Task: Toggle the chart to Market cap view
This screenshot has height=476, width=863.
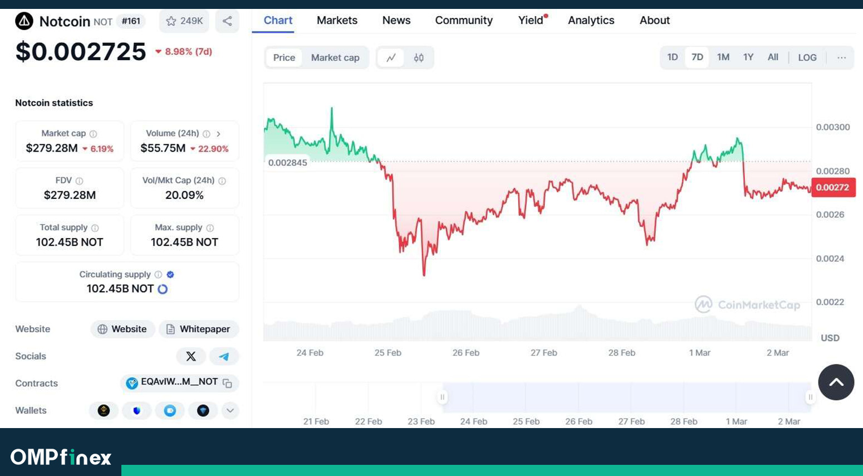Action: click(335, 57)
